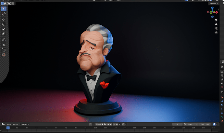Click the viewport zoom magnifier icon
The width and height of the screenshot is (224, 133).
point(216,20)
